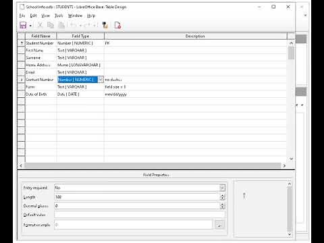Select the First Name field name cell
This screenshot has height=243, width=324.
(40, 51)
